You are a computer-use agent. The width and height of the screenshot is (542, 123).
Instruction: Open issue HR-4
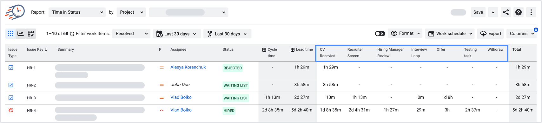point(31,111)
